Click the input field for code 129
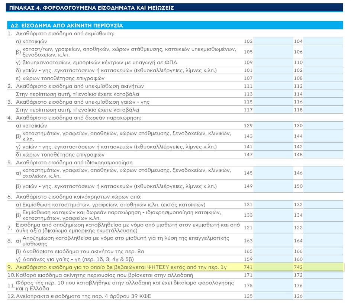The image size is (351, 306). 273,126
